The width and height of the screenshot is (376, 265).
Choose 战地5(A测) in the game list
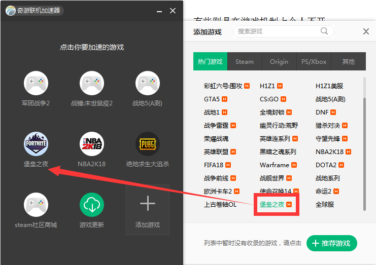(330, 99)
